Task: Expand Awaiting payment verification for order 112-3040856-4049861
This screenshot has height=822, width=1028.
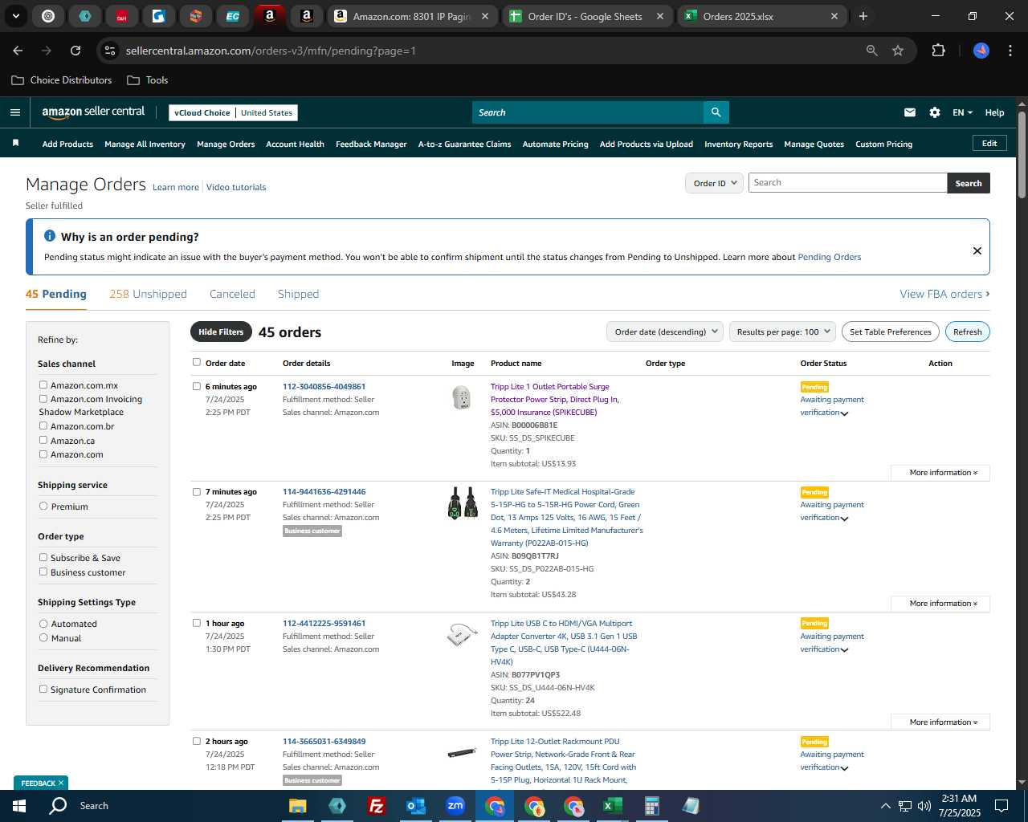Action: [x=844, y=413]
